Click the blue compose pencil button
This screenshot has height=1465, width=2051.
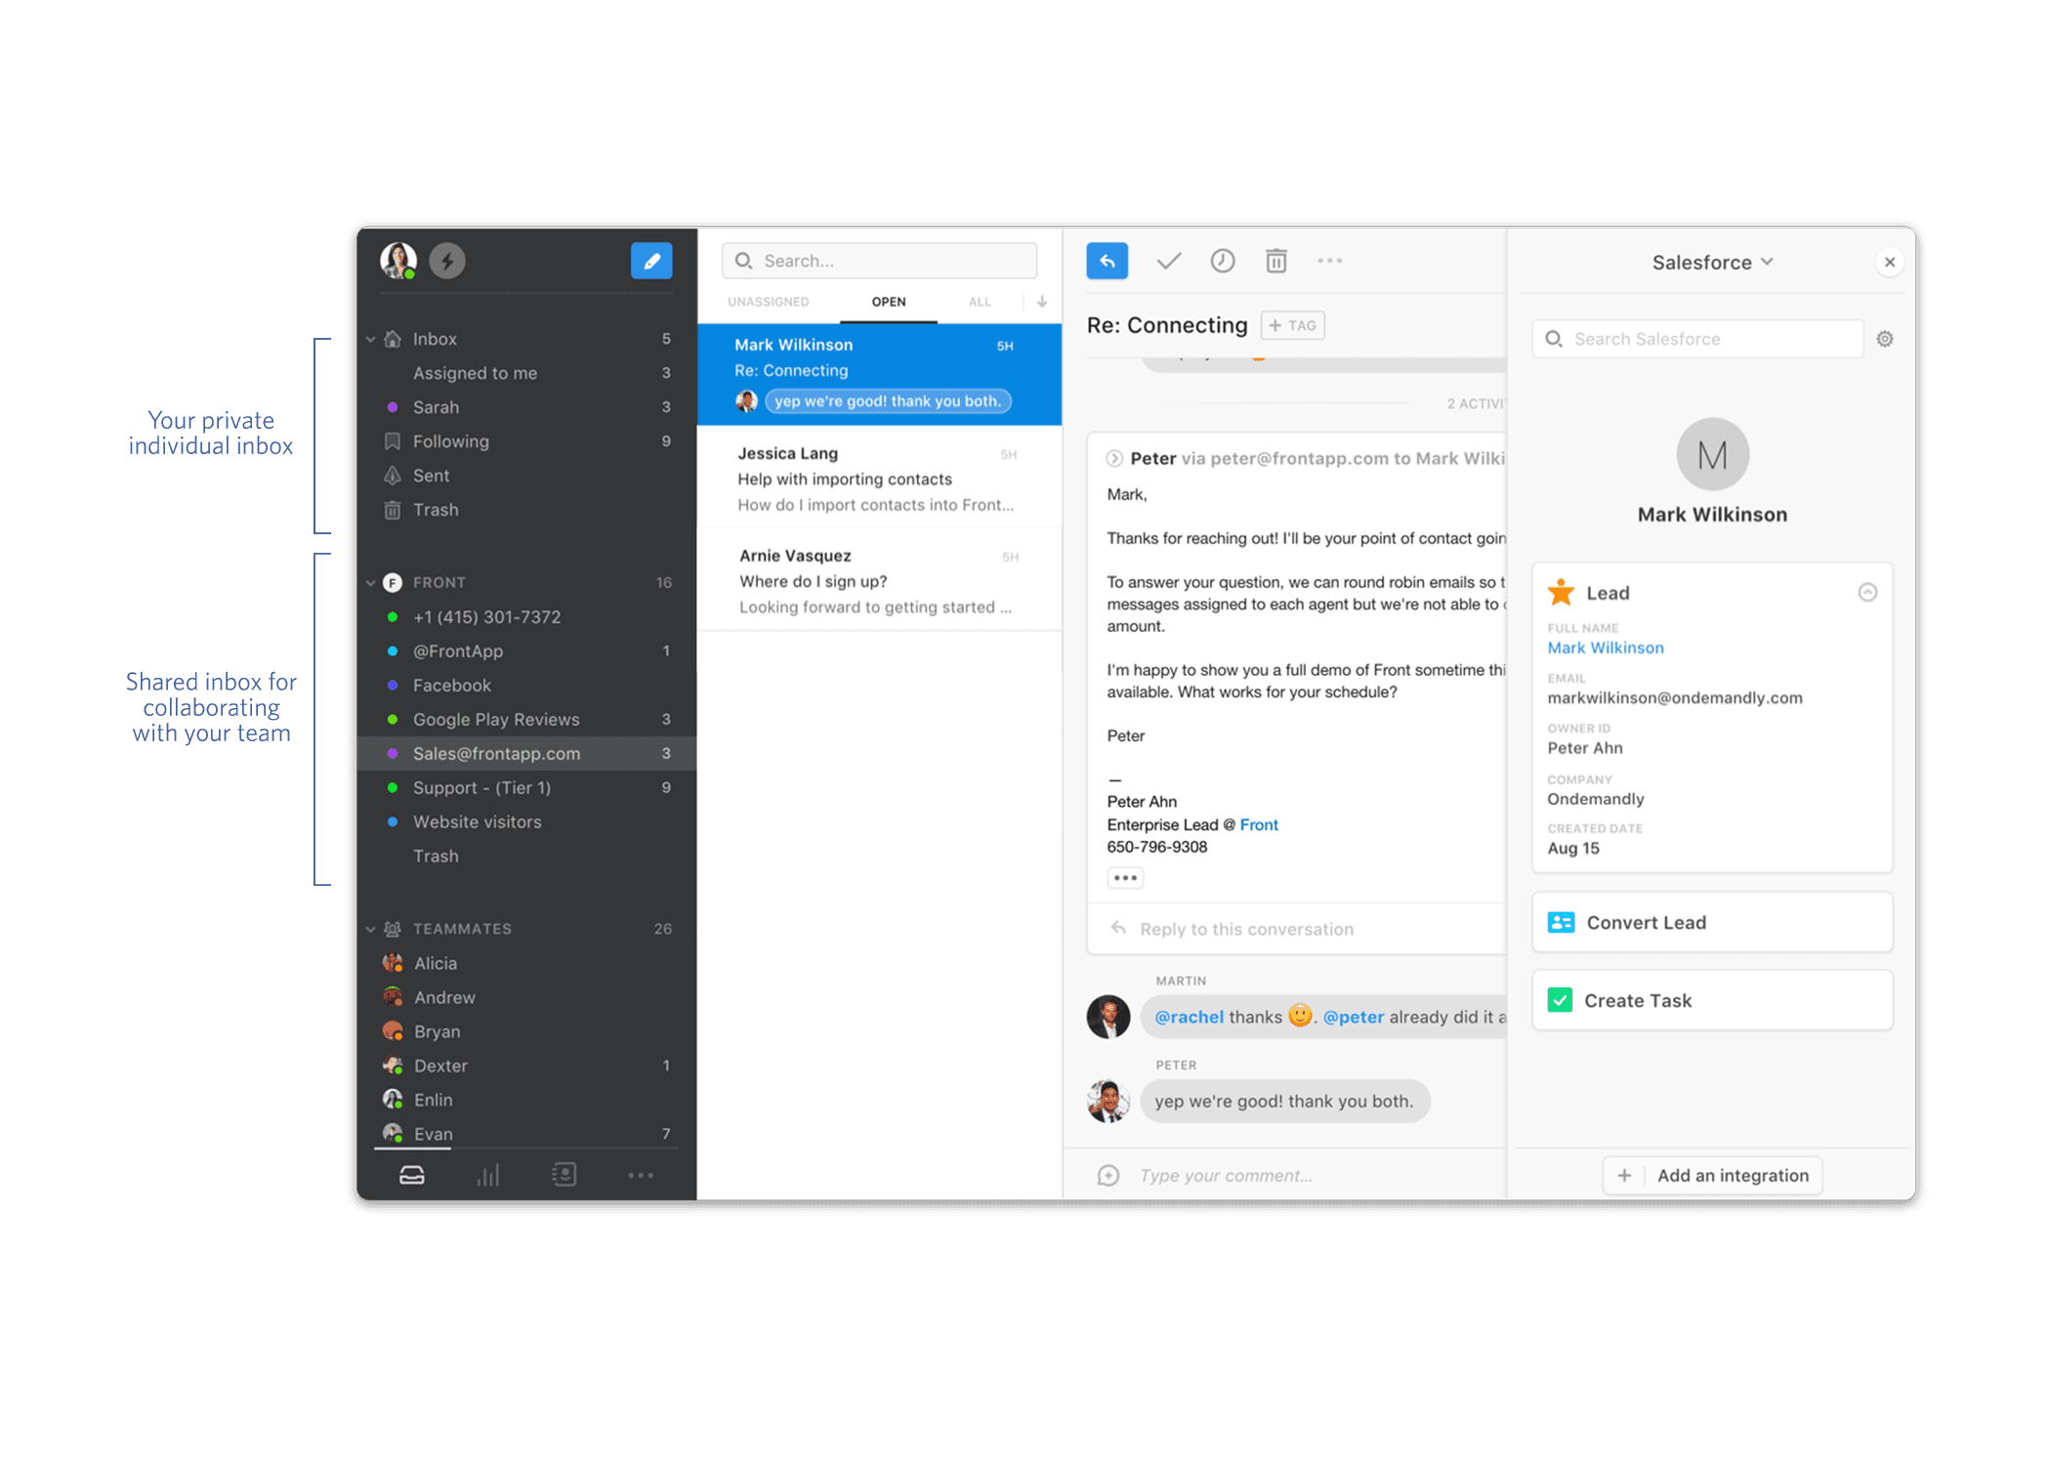click(651, 261)
